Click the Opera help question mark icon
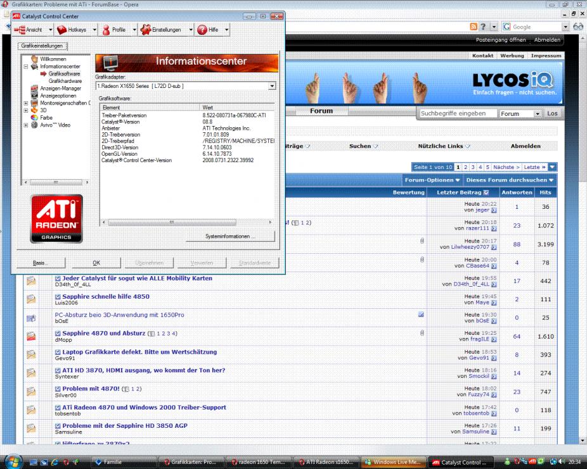 click(483, 27)
